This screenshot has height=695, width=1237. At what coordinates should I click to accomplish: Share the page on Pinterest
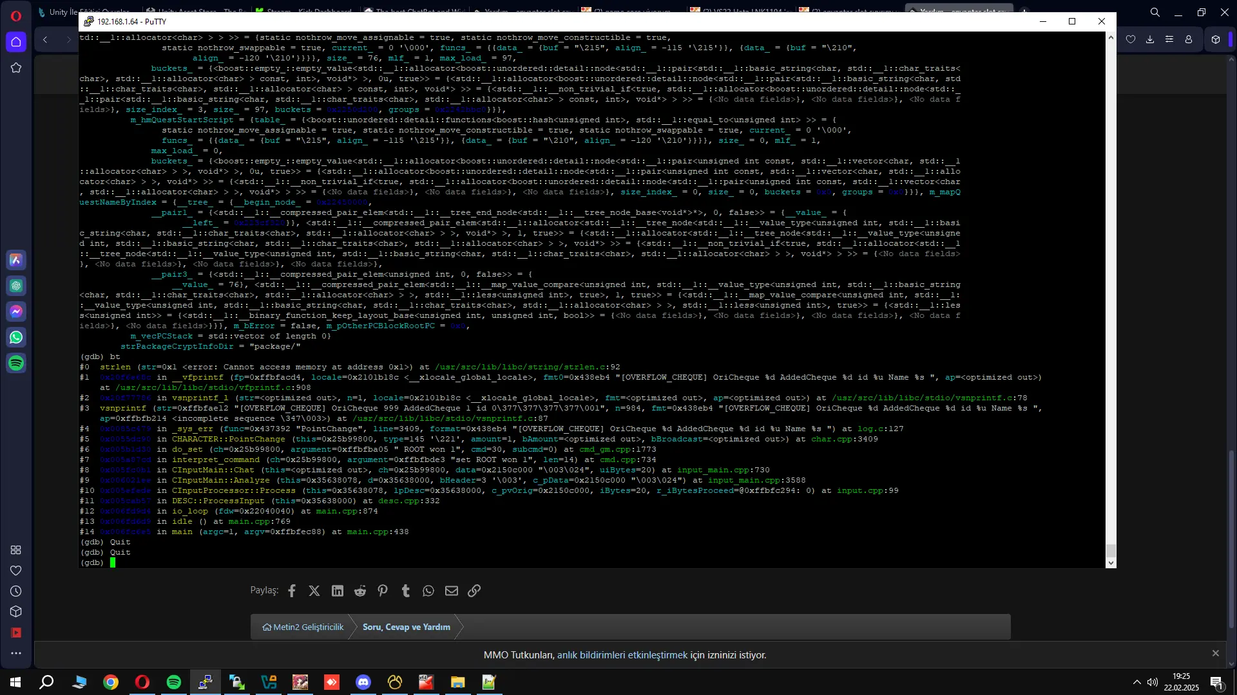tap(383, 591)
